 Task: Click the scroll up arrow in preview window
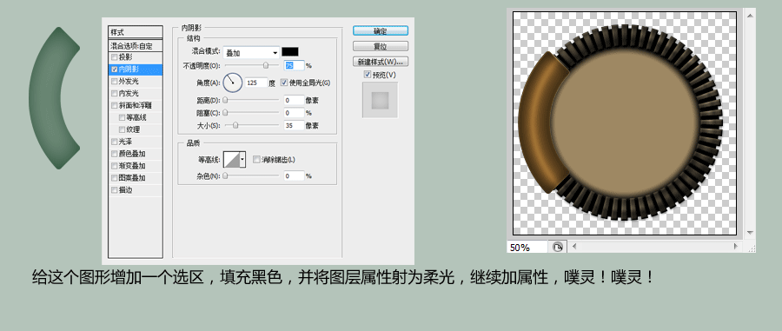(750, 16)
